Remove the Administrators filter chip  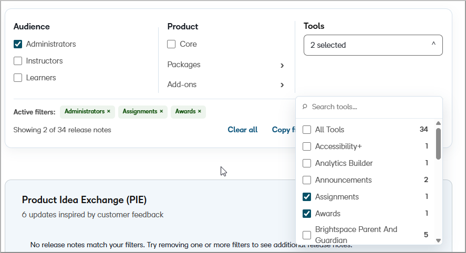tap(109, 111)
